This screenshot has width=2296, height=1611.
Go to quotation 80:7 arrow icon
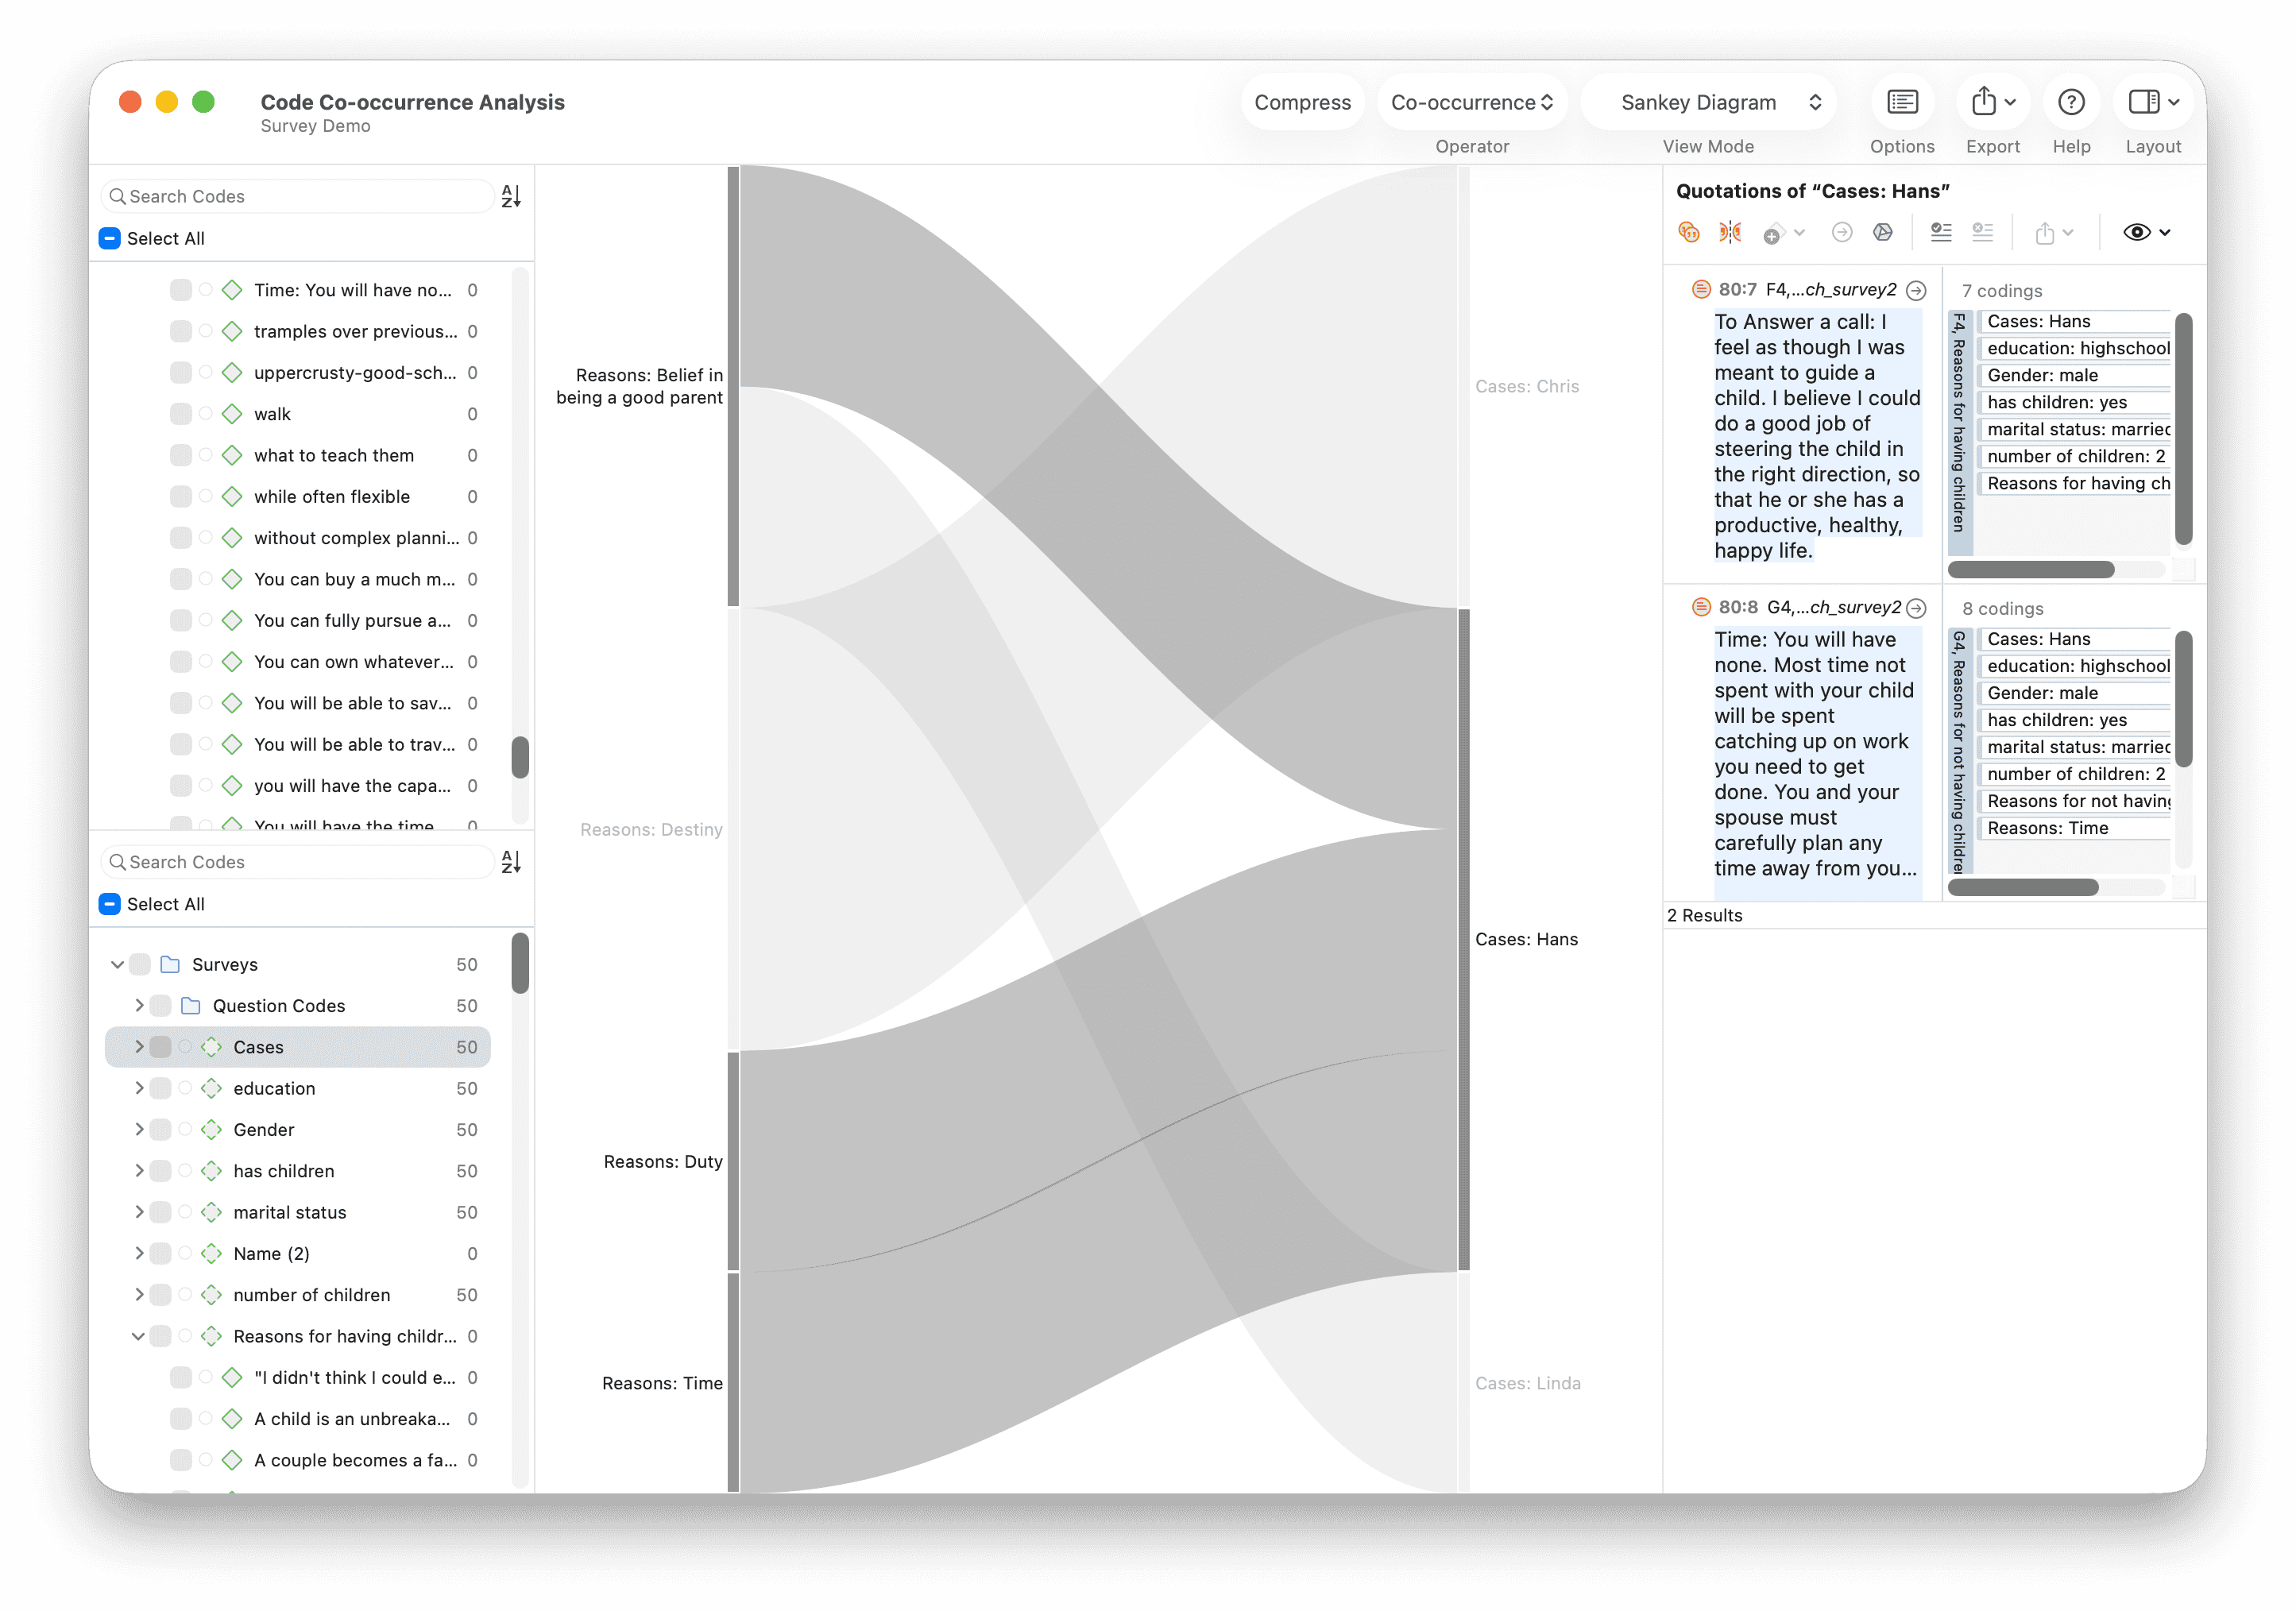point(1916,290)
